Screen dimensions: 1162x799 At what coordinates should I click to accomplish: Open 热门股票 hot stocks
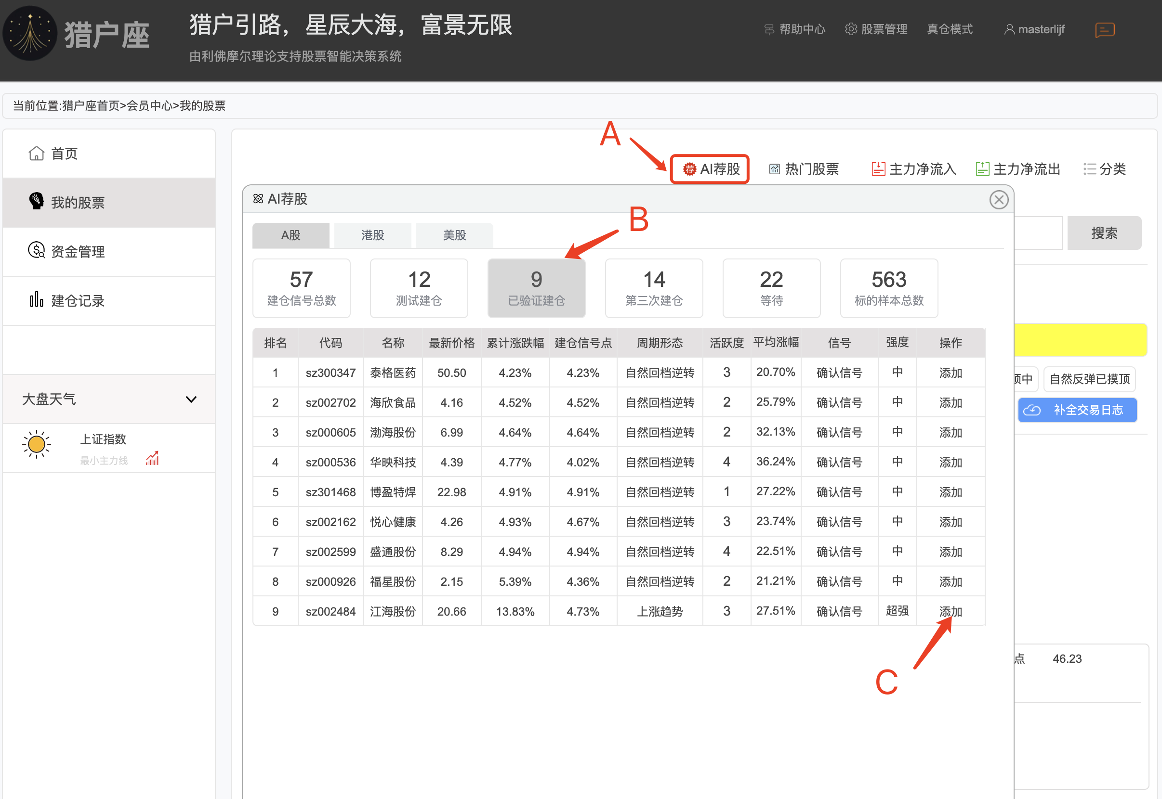(x=804, y=169)
